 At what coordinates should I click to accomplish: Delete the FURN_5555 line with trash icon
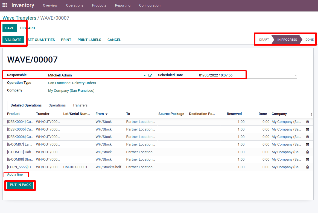click(307, 167)
